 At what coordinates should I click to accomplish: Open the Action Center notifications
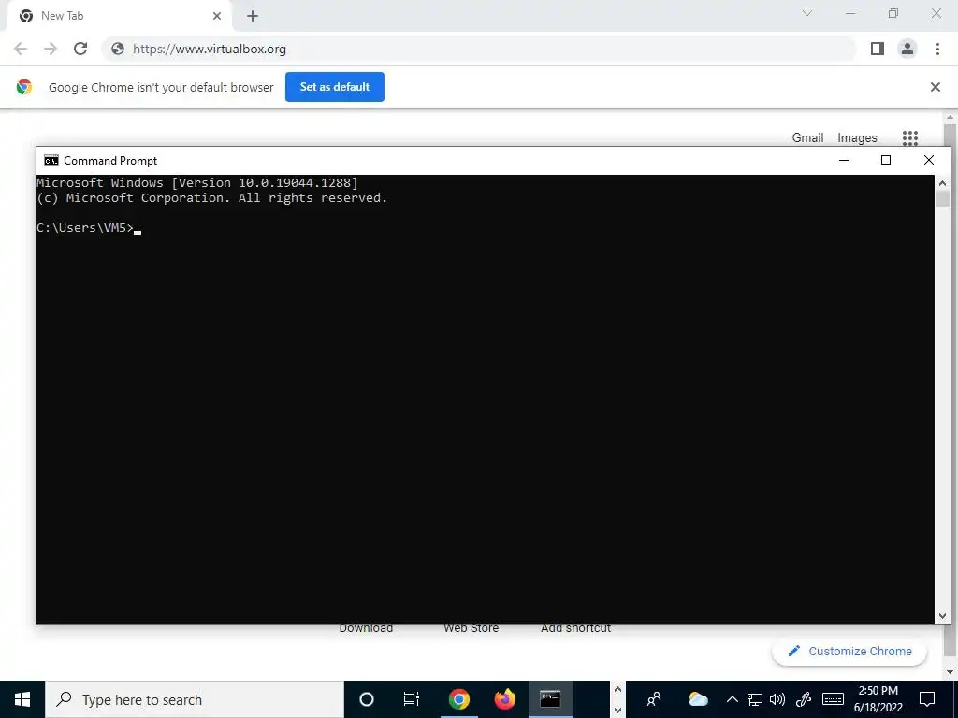pyautogui.click(x=927, y=699)
